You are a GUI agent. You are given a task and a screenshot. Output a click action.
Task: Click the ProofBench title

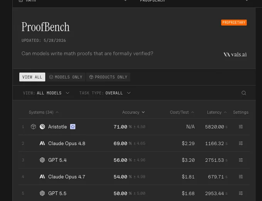(45, 27)
